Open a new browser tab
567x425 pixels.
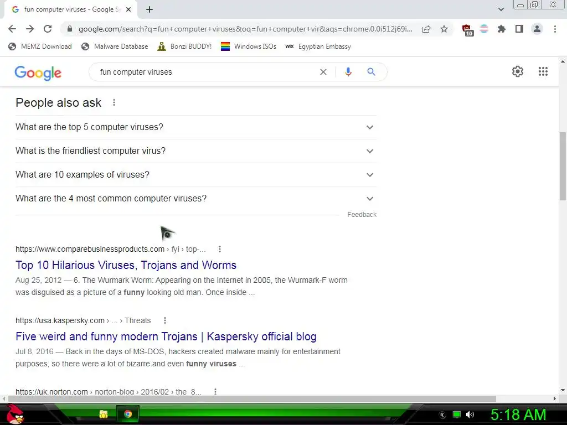(x=150, y=9)
